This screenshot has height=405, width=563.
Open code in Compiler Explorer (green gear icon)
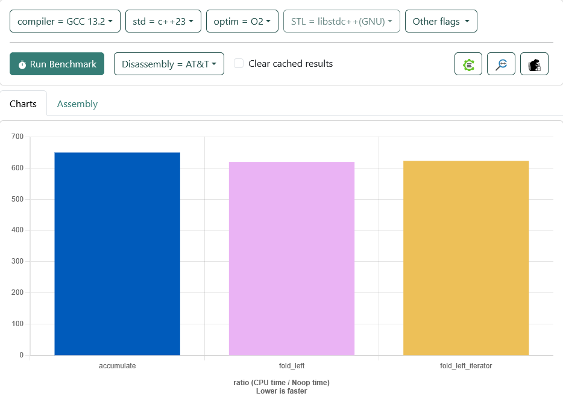(468, 64)
